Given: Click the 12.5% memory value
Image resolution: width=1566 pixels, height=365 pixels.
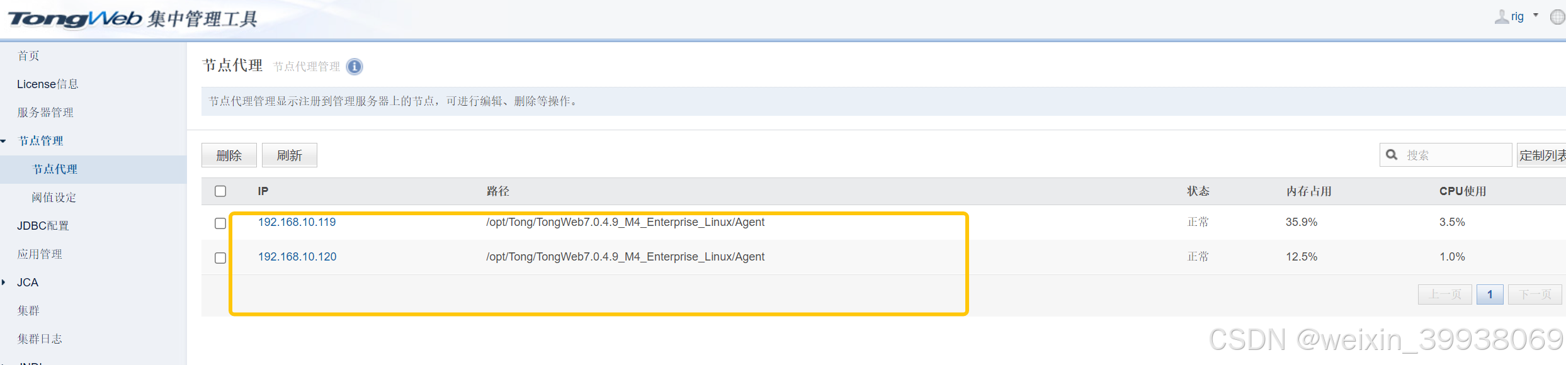Looking at the screenshot, I should coord(1302,257).
